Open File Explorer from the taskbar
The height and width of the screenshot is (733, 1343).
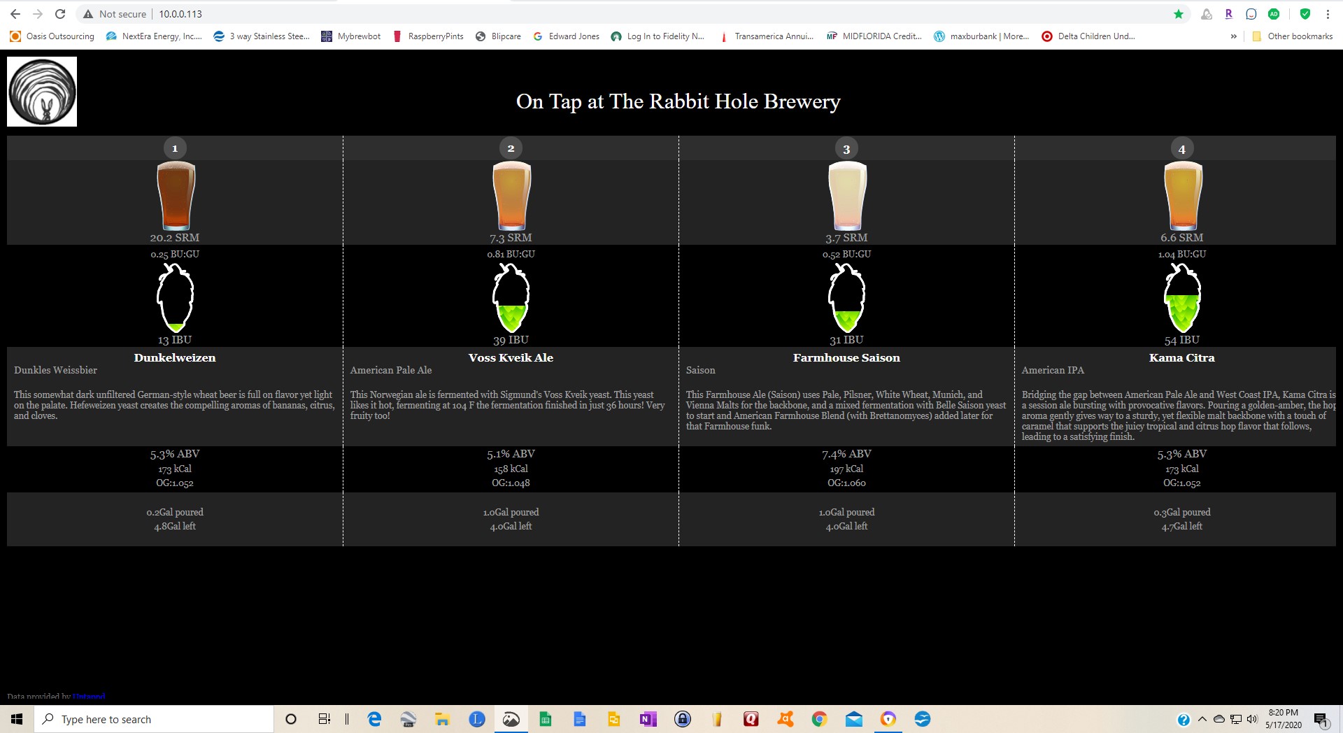(x=442, y=719)
